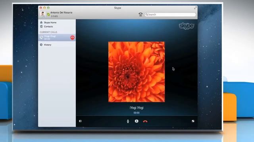
Task: Click Antonio Del Rosario profile avatar
Action: 42,14
